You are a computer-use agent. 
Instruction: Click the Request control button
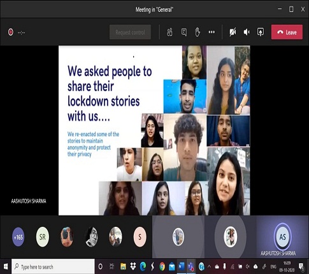click(x=130, y=32)
